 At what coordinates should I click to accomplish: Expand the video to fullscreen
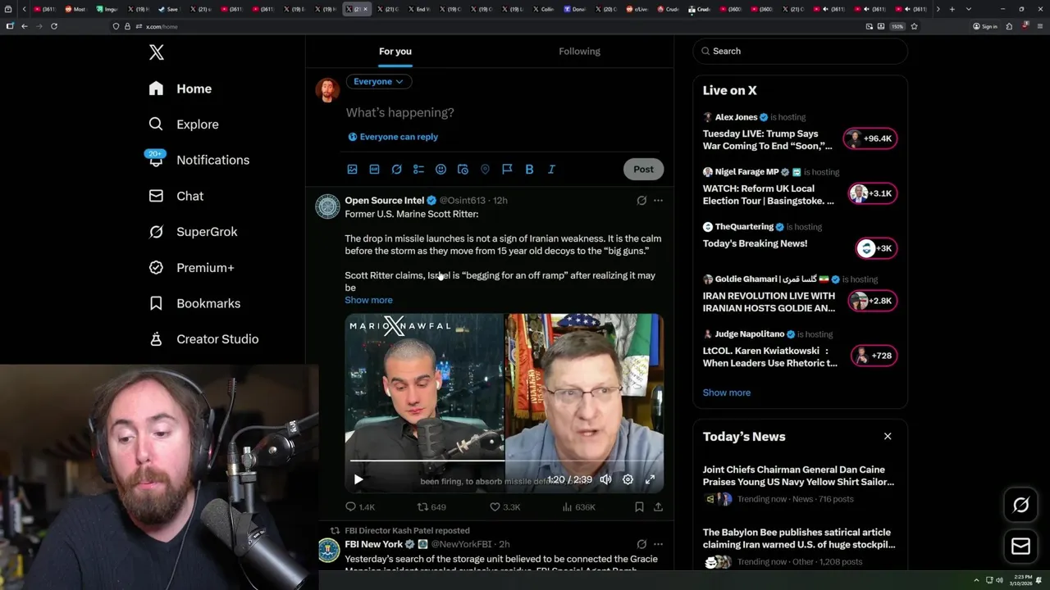tap(650, 479)
